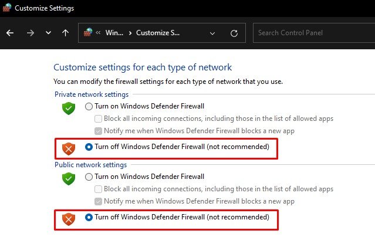Toggle Notify me checkbox under Public network
The width and height of the screenshot is (375, 237).
pos(99,201)
